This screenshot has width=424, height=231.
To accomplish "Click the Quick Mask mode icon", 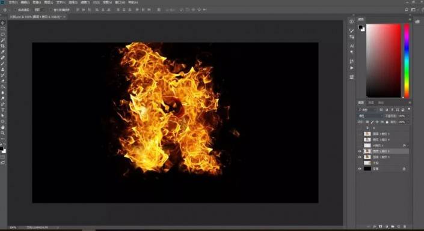I will coord(3,157).
